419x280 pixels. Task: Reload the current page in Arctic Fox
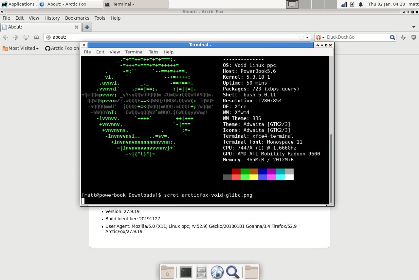[26, 37]
